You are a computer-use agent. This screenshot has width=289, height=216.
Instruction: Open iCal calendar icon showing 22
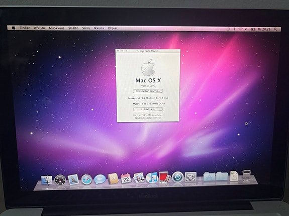pos(126,178)
